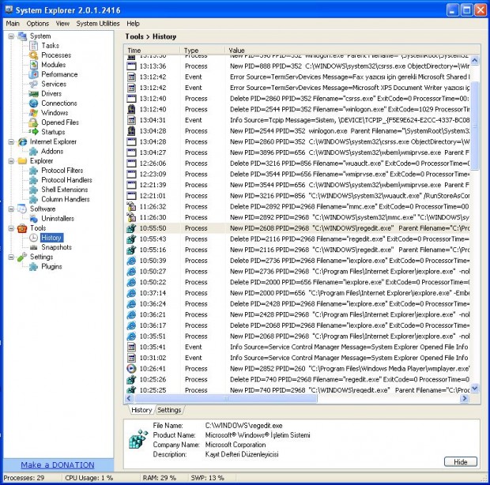Open the Options menu
Screen dimensions: 490x485
click(x=37, y=24)
